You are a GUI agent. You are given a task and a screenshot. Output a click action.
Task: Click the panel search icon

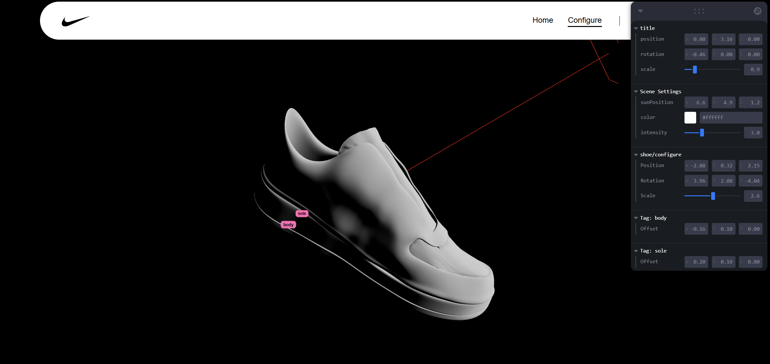point(757,11)
